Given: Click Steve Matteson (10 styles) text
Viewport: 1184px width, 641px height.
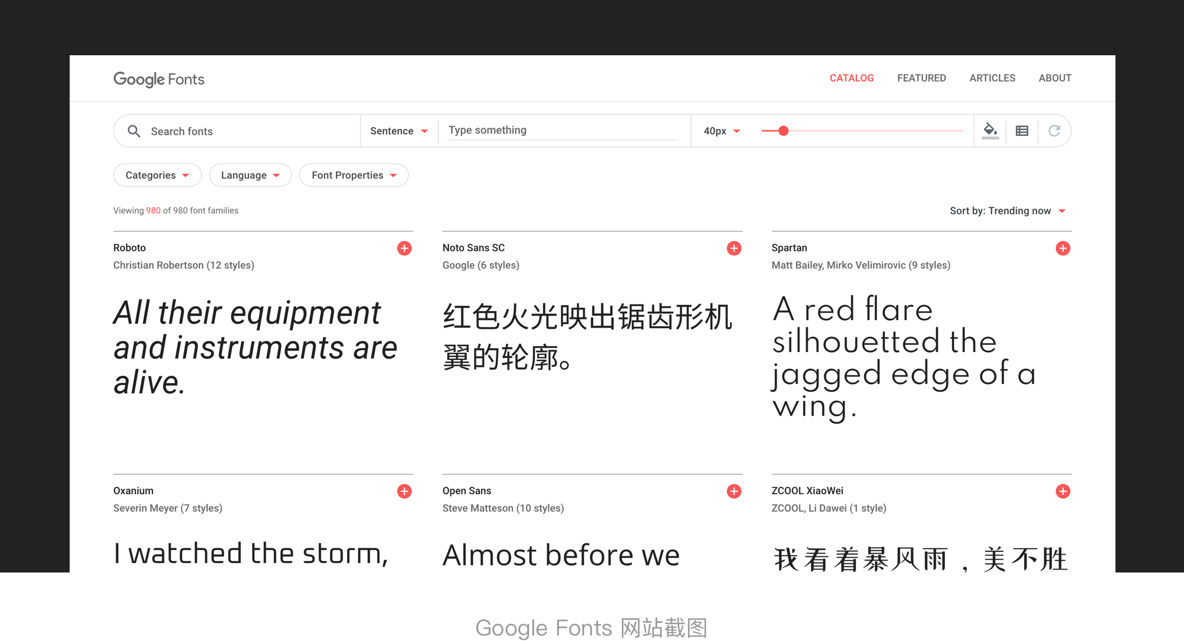Looking at the screenshot, I should point(503,508).
